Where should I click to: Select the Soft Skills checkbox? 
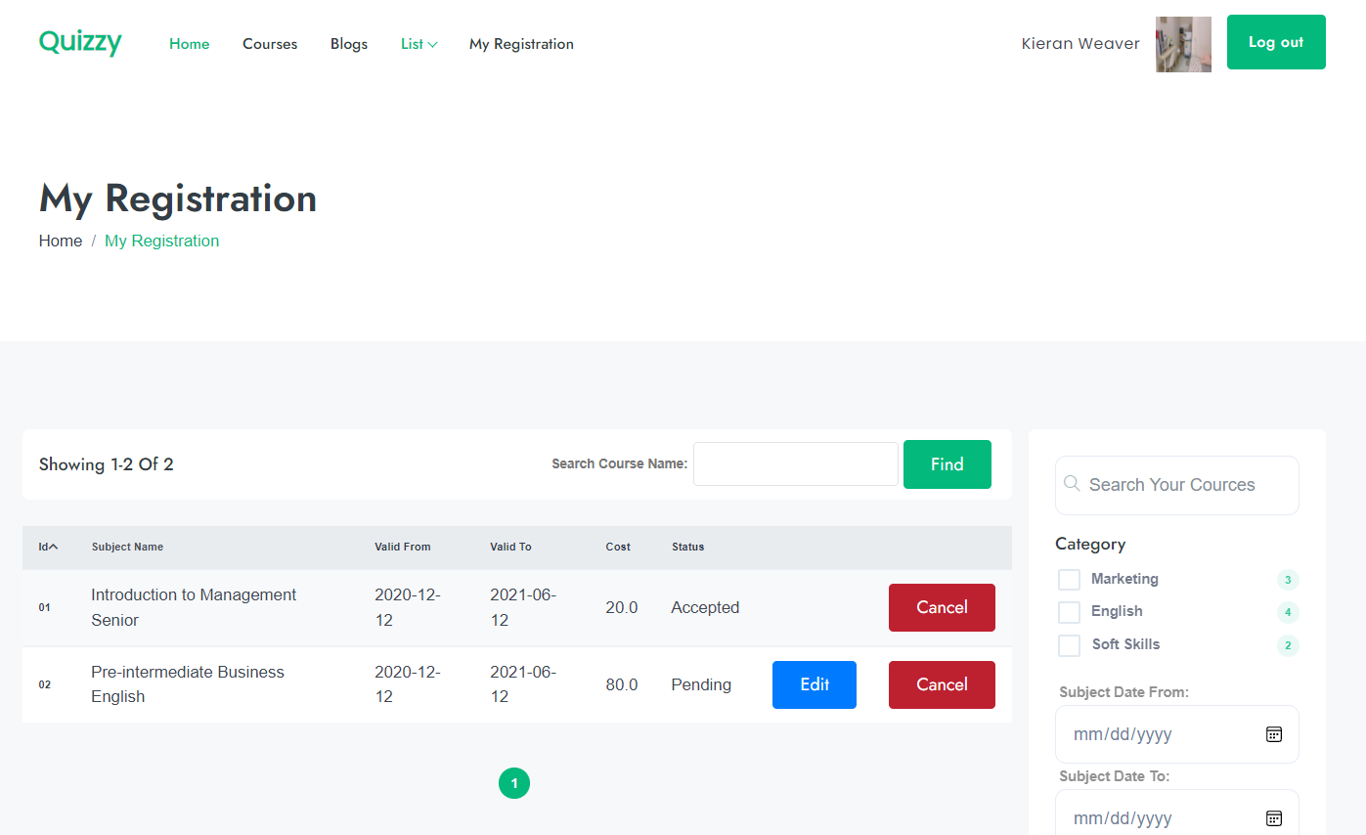tap(1069, 645)
